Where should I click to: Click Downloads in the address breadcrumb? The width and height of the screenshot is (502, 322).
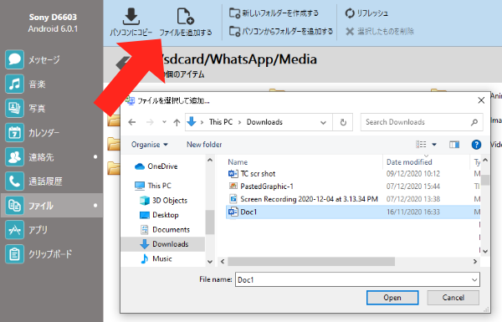point(264,122)
